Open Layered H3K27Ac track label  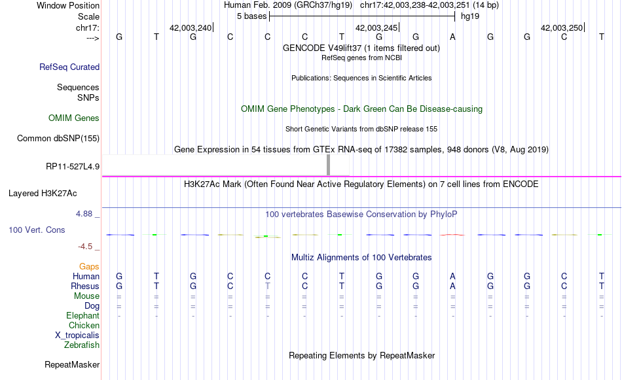coord(43,194)
